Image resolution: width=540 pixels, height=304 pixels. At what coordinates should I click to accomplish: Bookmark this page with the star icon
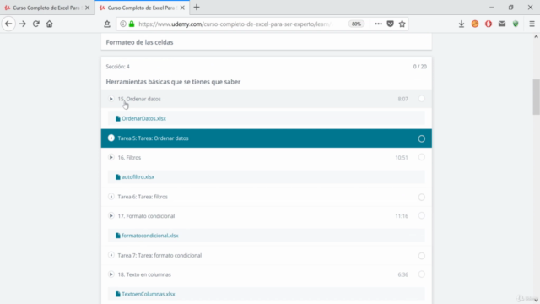pyautogui.click(x=402, y=24)
